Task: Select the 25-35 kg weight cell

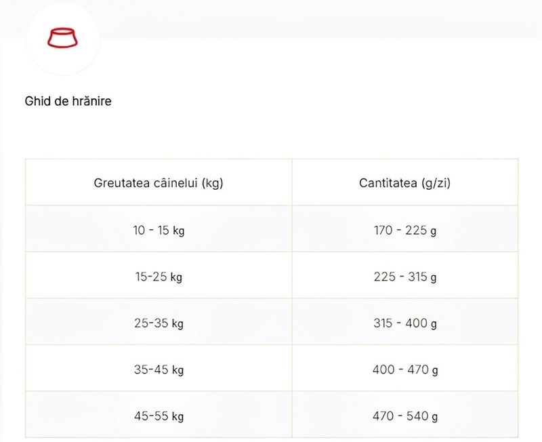Action: tap(159, 321)
